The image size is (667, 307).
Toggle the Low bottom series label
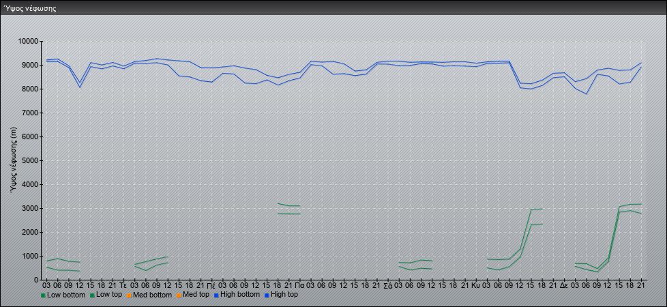point(67,295)
